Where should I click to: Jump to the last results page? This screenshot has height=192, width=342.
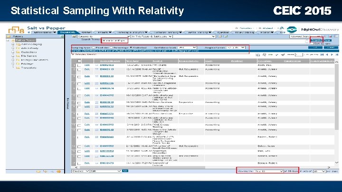(x=337, y=55)
